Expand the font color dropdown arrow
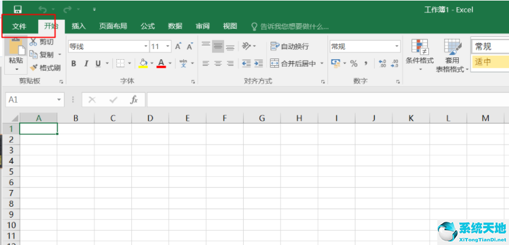The height and width of the screenshot is (245, 509). click(170, 63)
